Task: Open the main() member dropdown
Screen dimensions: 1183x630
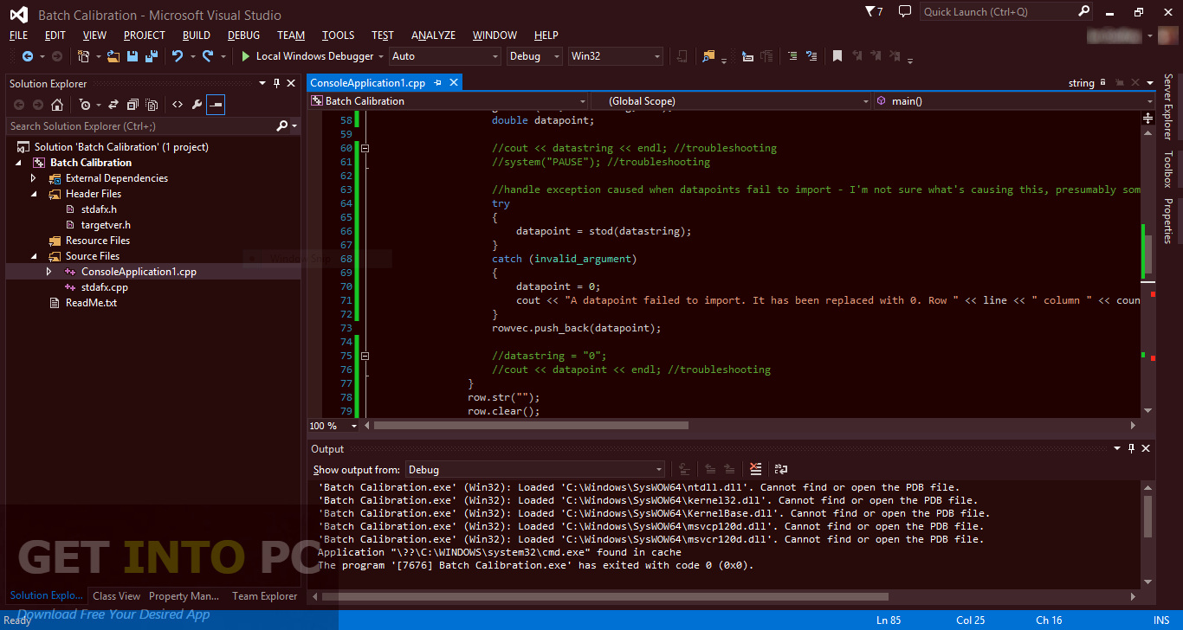Action: [1013, 101]
